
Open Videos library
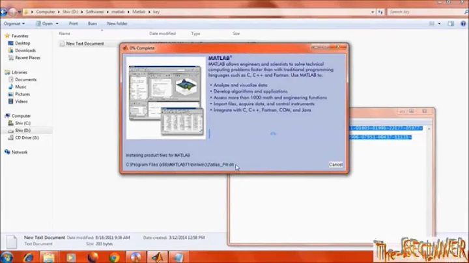click(21, 102)
